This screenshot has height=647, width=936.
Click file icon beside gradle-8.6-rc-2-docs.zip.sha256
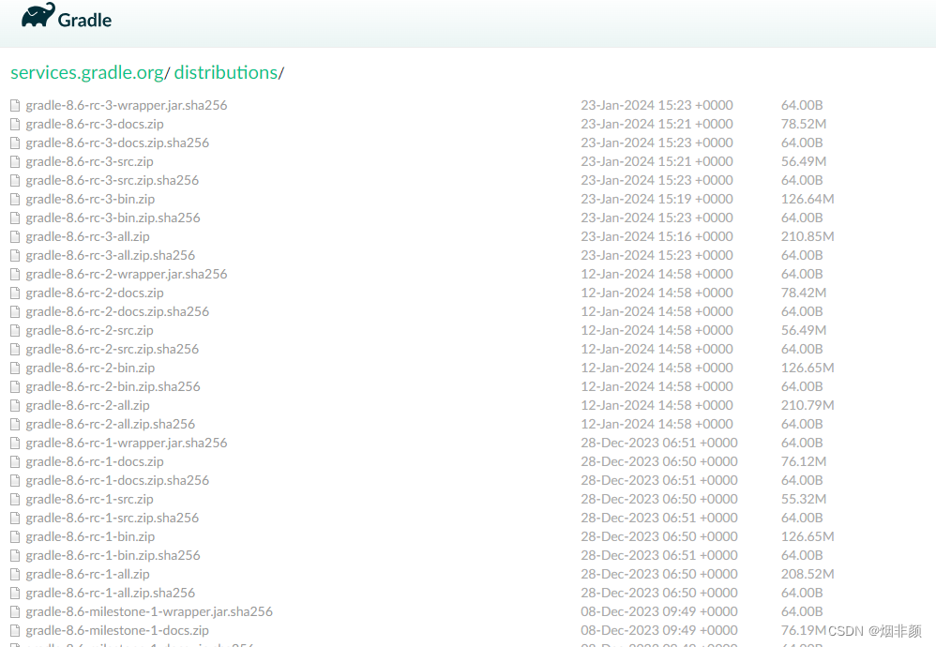click(x=16, y=312)
